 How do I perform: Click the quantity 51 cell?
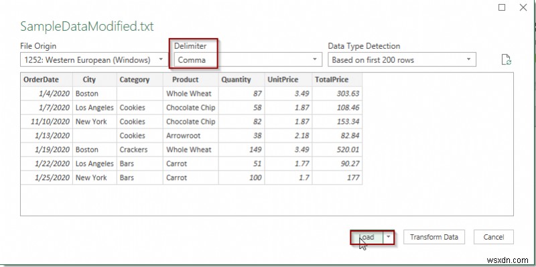coord(241,163)
